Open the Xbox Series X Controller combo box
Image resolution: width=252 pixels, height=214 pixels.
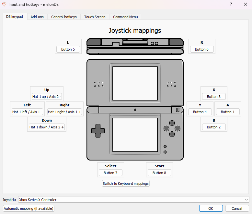[x=133, y=200]
